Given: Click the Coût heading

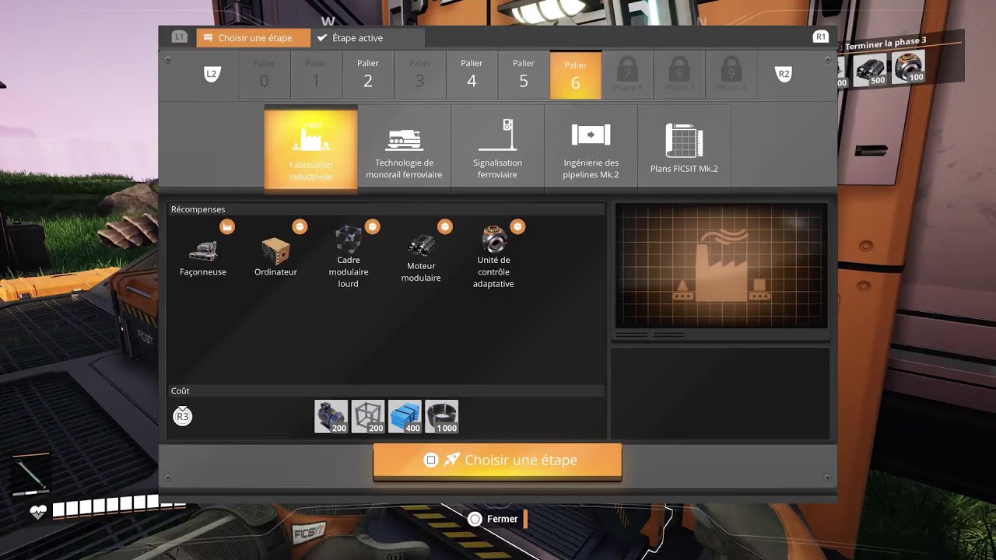Looking at the screenshot, I should click(x=181, y=390).
